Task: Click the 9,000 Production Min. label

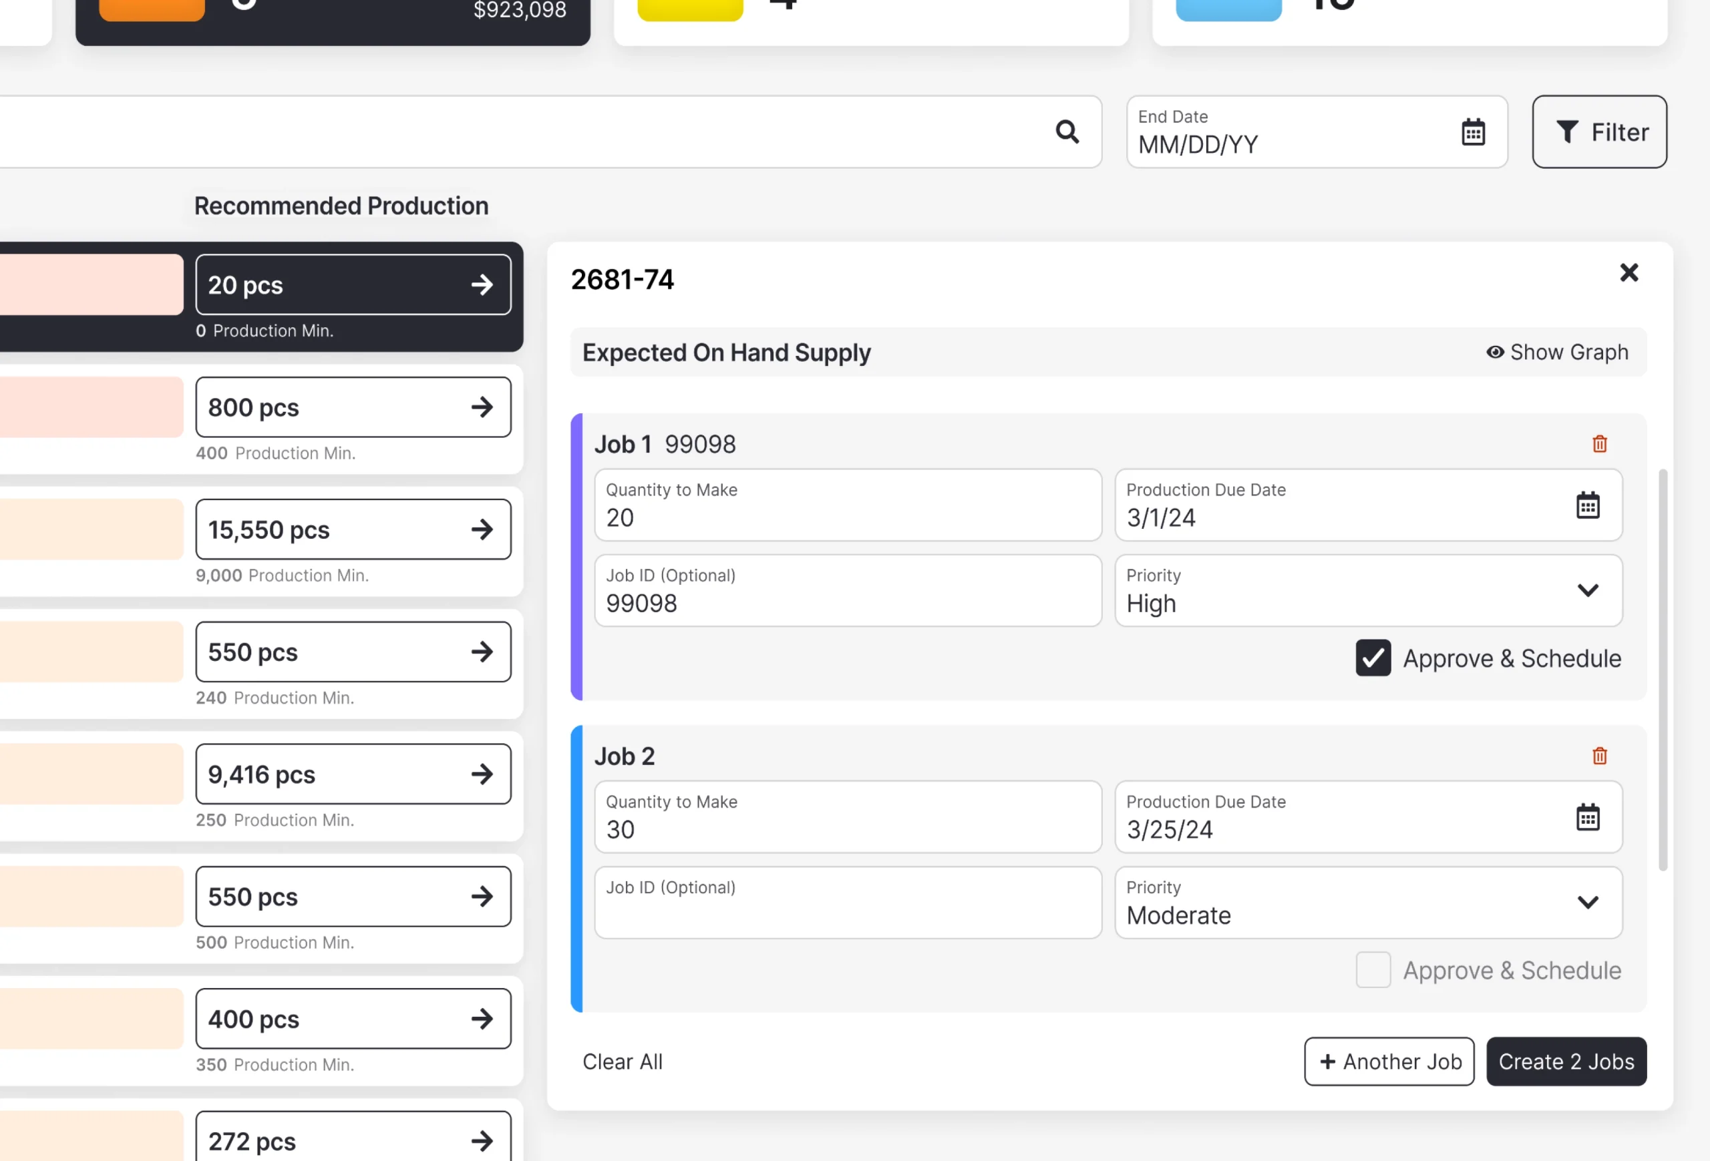Action: [x=282, y=575]
